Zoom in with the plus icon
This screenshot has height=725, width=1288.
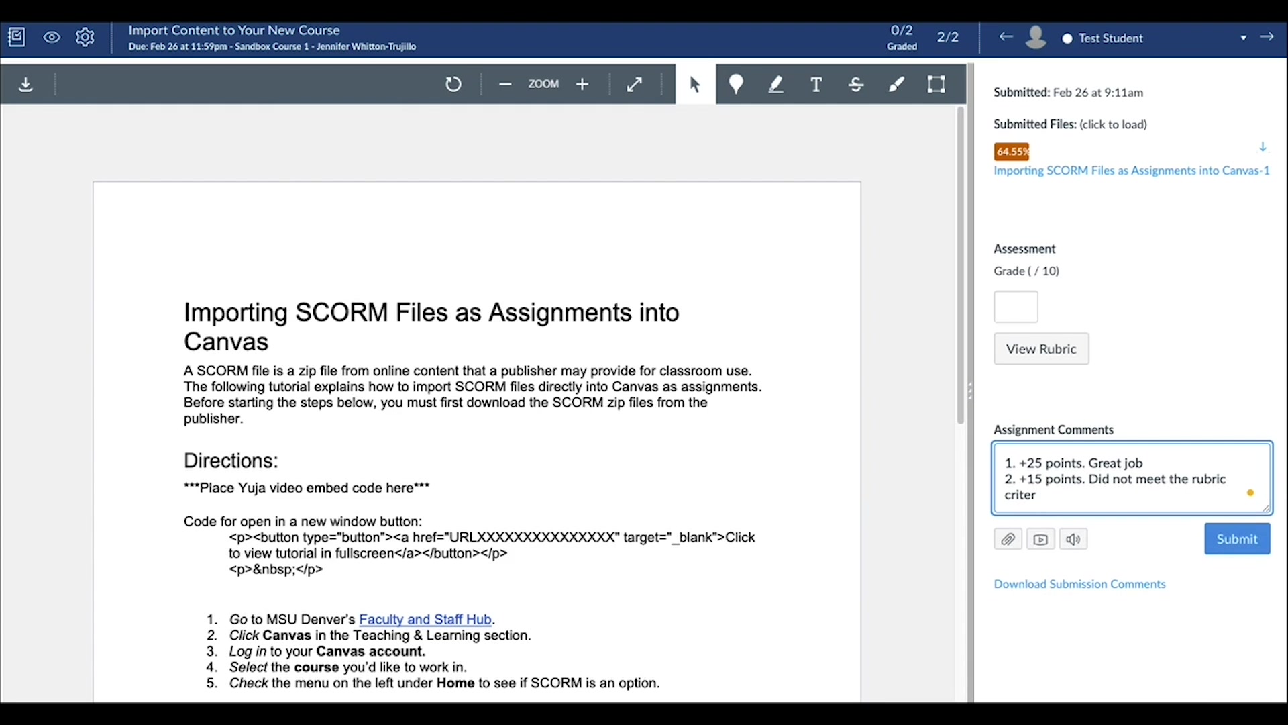coord(582,85)
